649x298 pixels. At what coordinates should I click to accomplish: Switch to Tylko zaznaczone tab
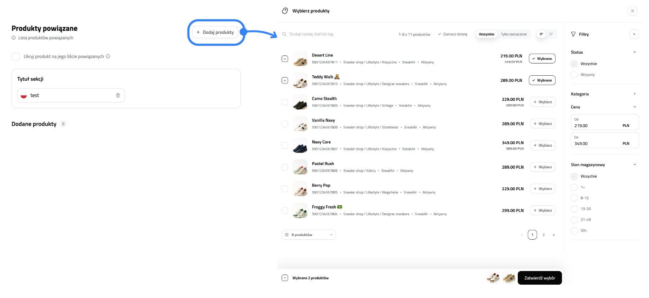[x=513, y=34]
